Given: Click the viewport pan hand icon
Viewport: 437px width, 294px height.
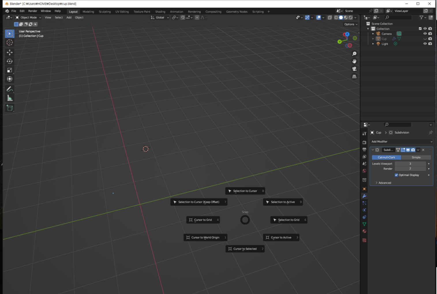Looking at the screenshot, I should [354, 61].
